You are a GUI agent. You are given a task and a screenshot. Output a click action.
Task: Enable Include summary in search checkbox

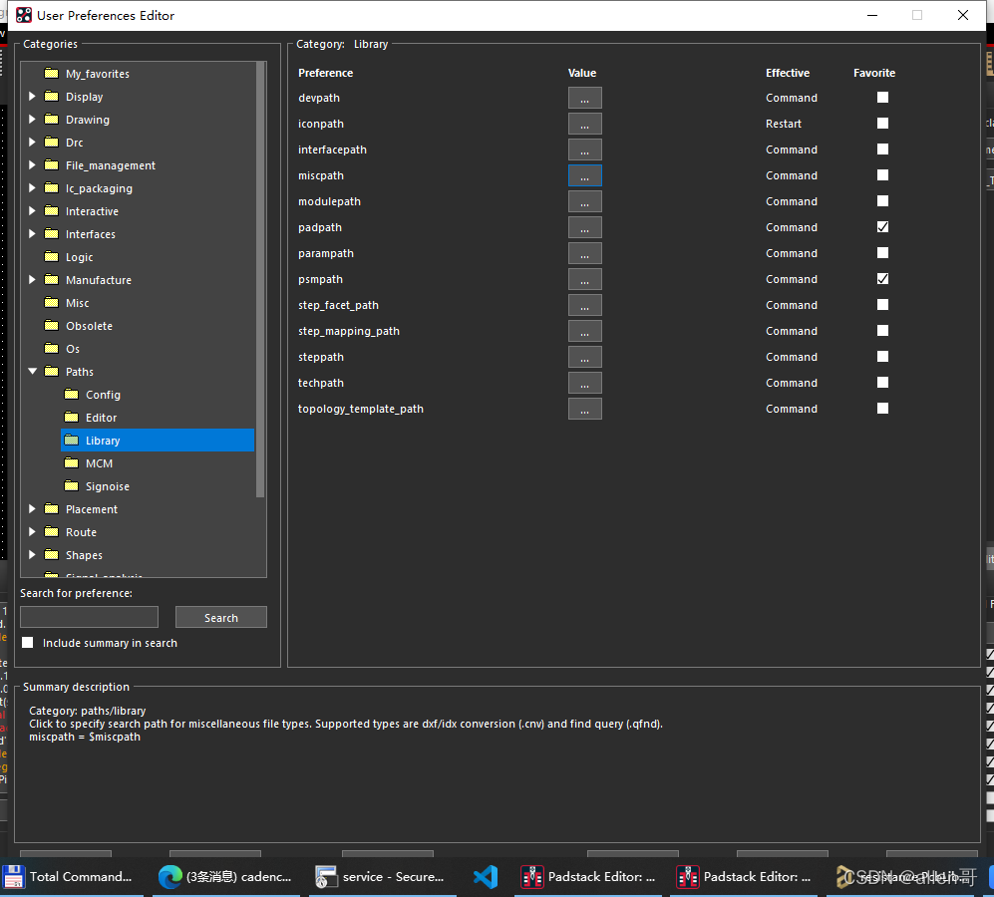click(x=27, y=642)
